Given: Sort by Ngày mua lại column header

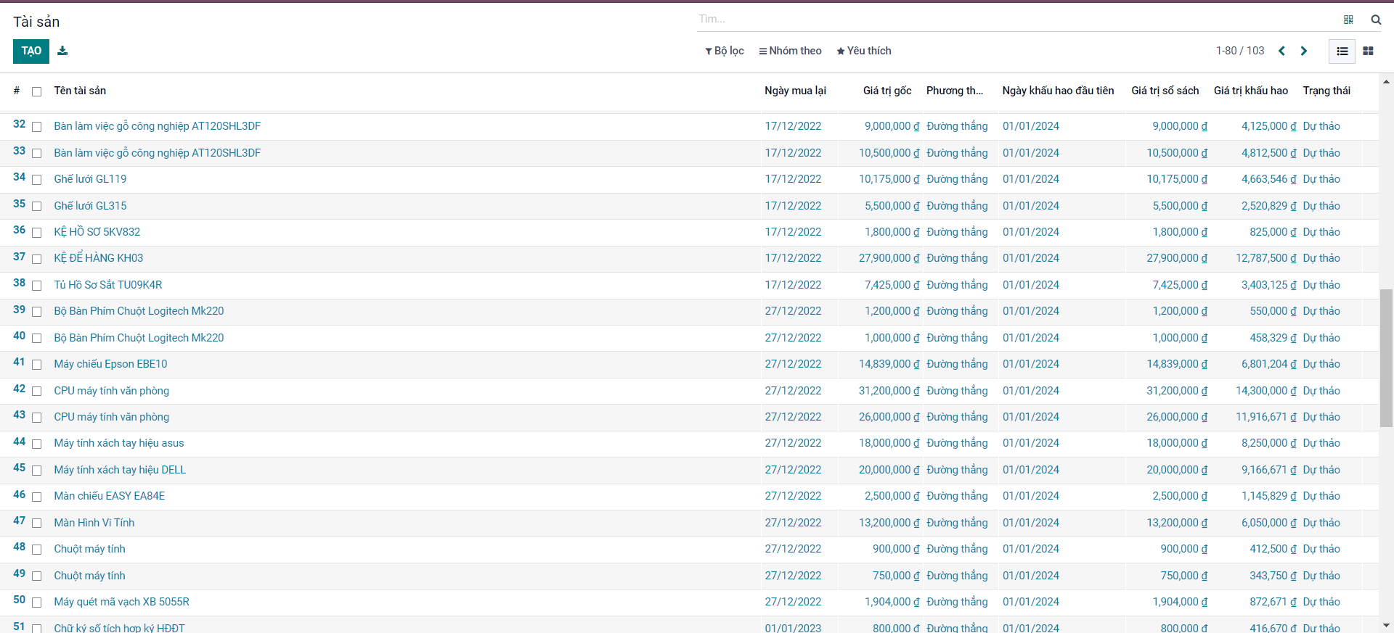Looking at the screenshot, I should pyautogui.click(x=795, y=91).
